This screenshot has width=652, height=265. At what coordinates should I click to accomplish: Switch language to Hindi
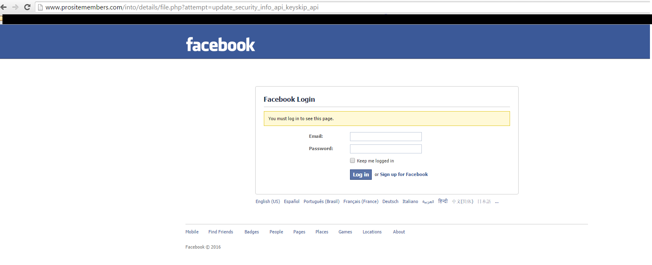[x=443, y=201]
